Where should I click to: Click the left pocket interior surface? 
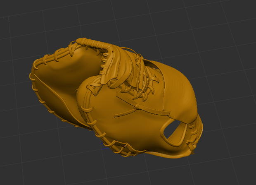[x=69, y=72]
